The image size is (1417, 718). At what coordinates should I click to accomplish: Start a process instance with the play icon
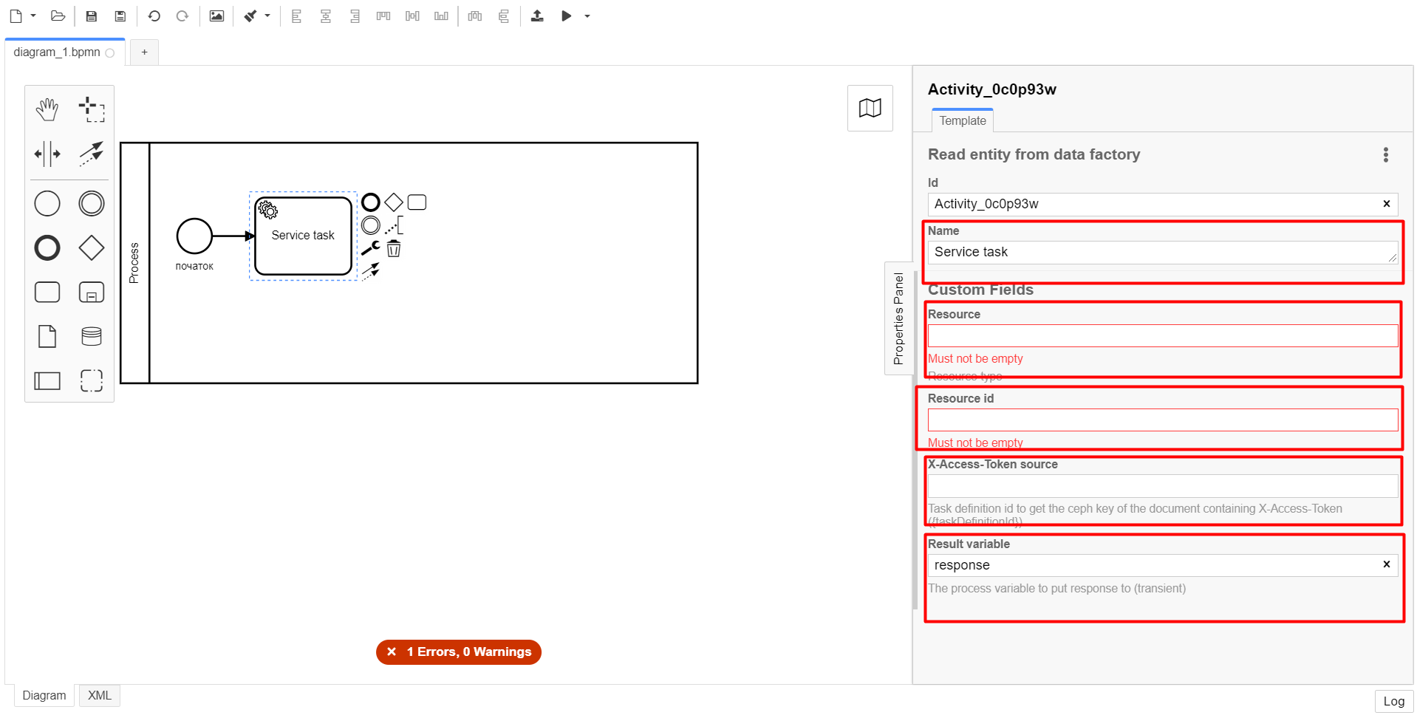pyautogui.click(x=566, y=16)
